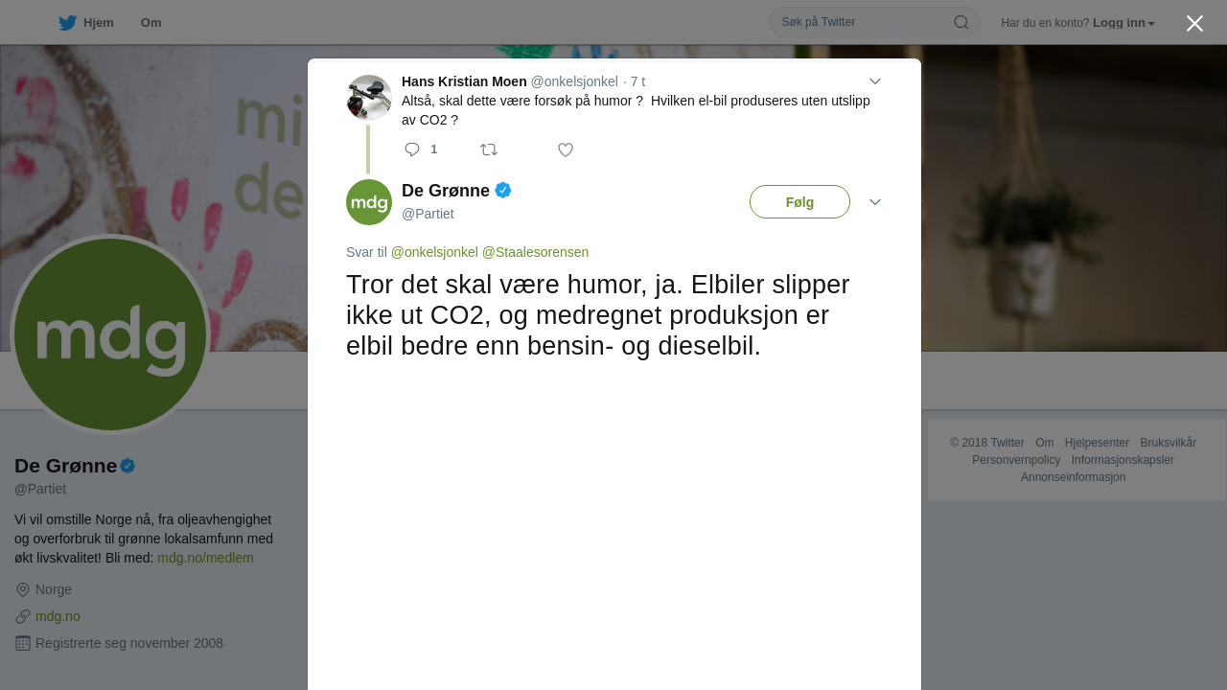The image size is (1227, 690).
Task: Go to Hjem in top navigation
Action: click(x=99, y=23)
